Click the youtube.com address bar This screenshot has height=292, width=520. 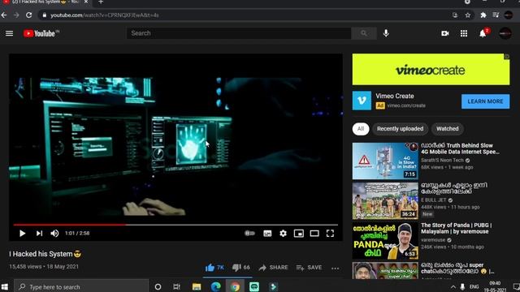tap(245, 15)
